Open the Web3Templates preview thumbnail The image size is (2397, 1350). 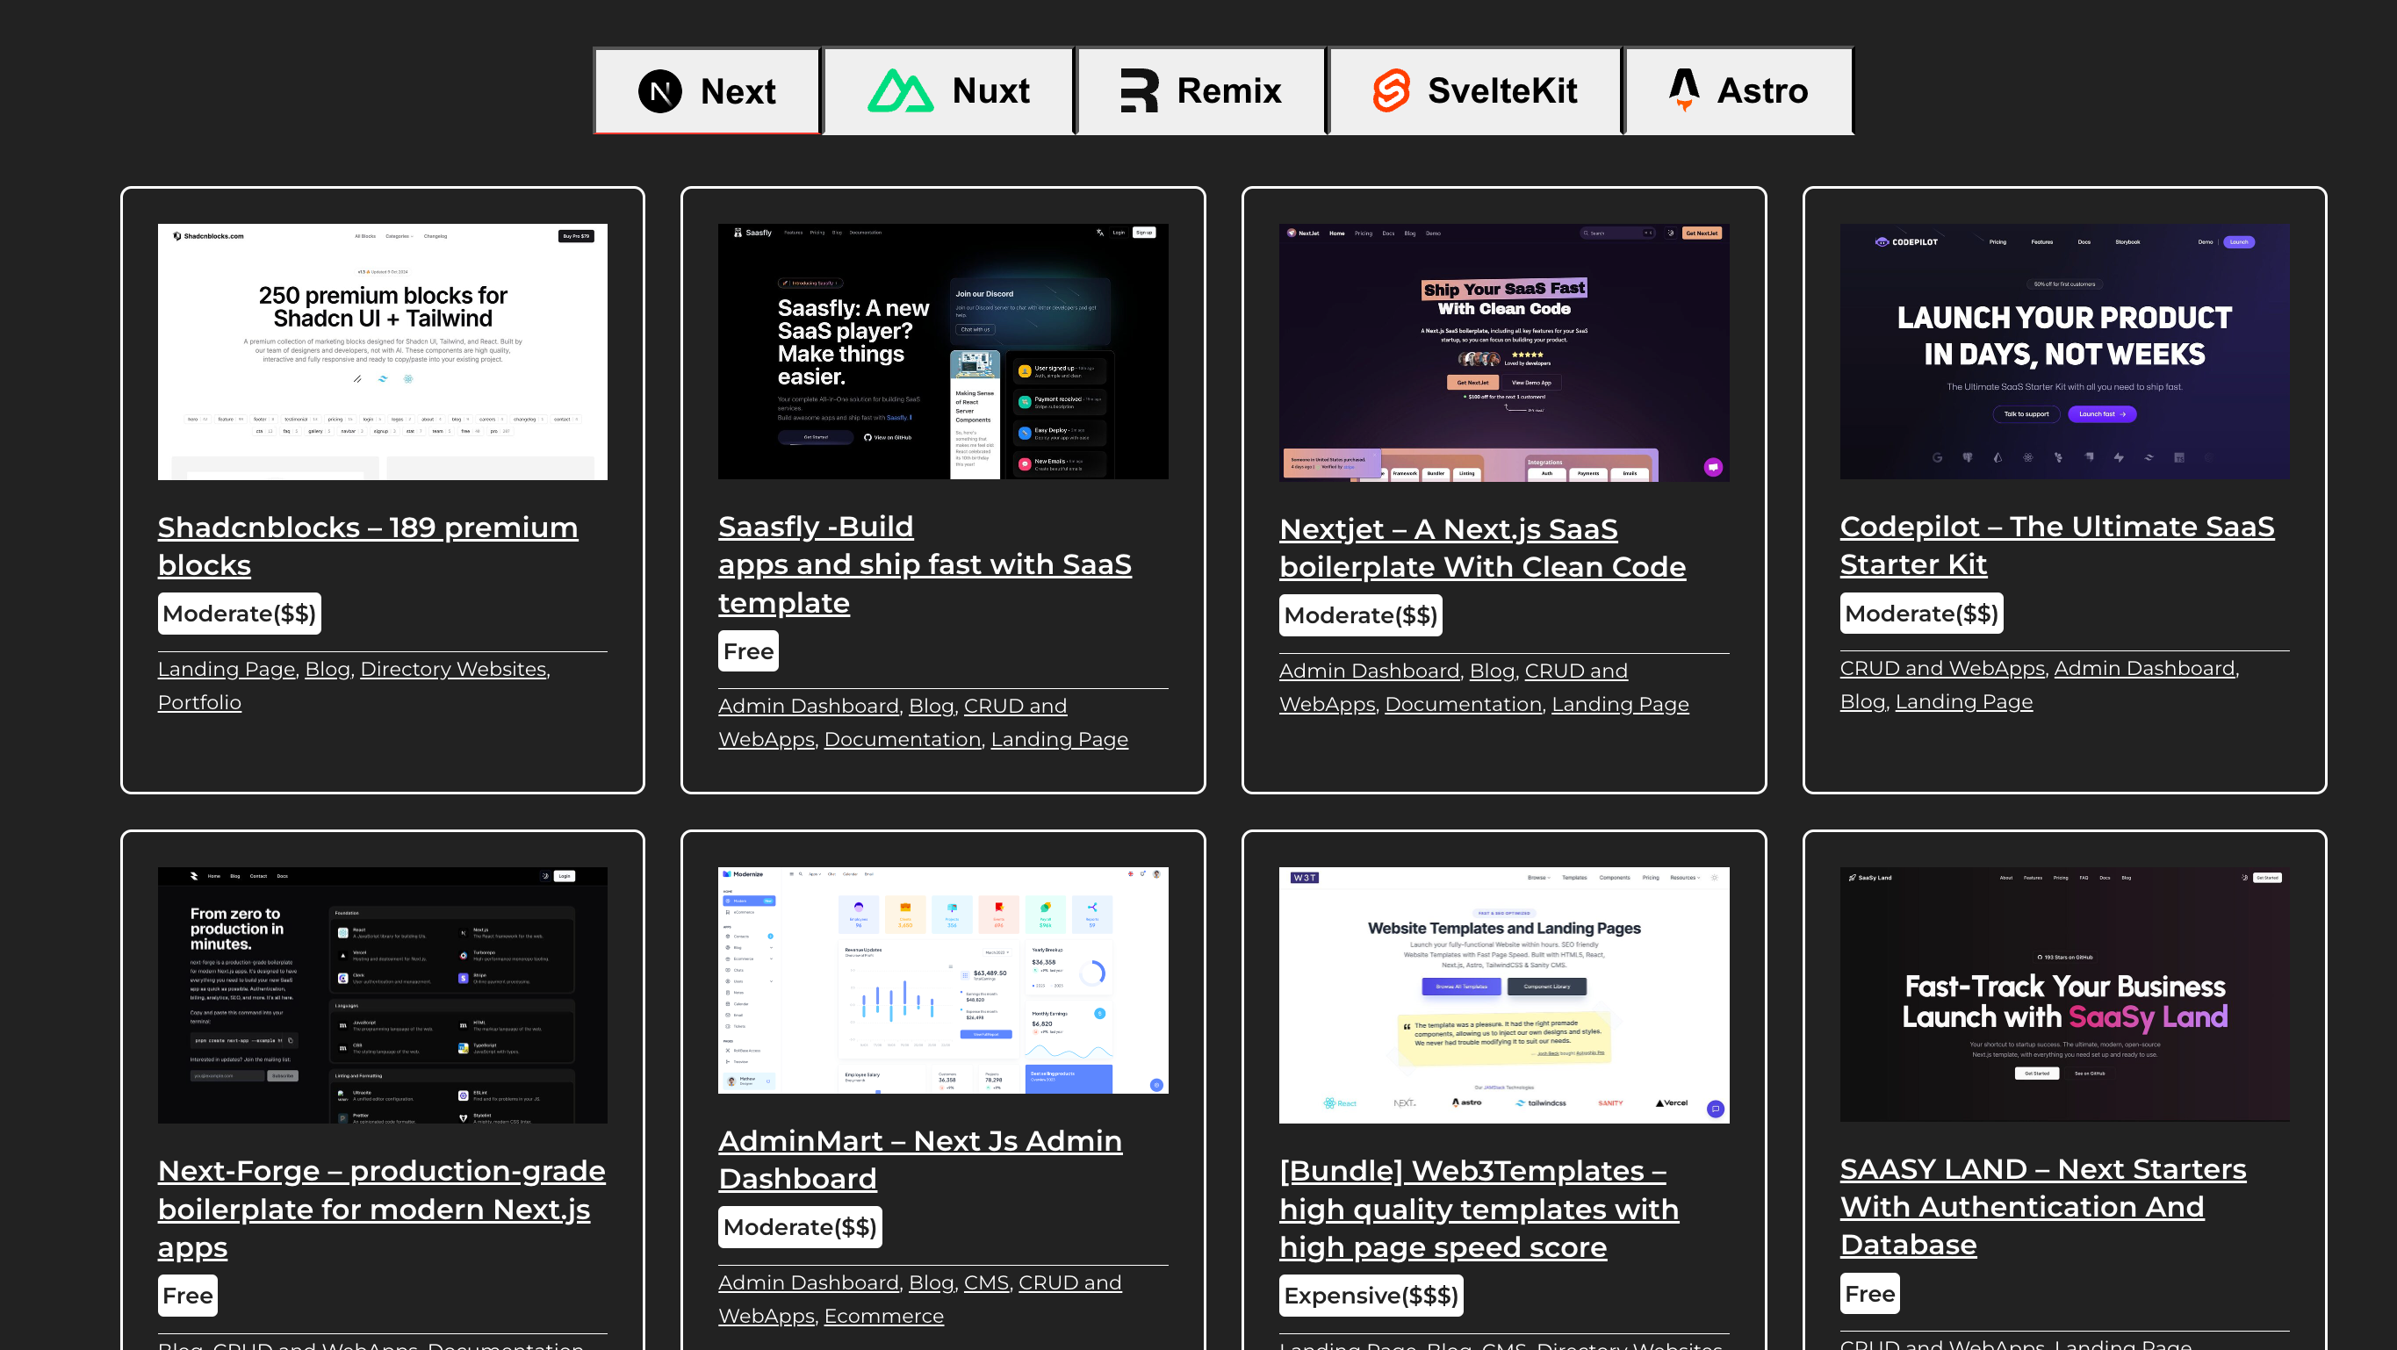1504,995
